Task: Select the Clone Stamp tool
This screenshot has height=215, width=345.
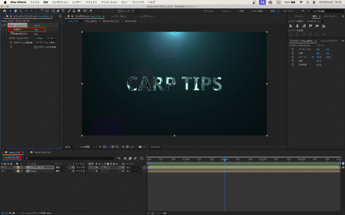Action: click(x=74, y=11)
